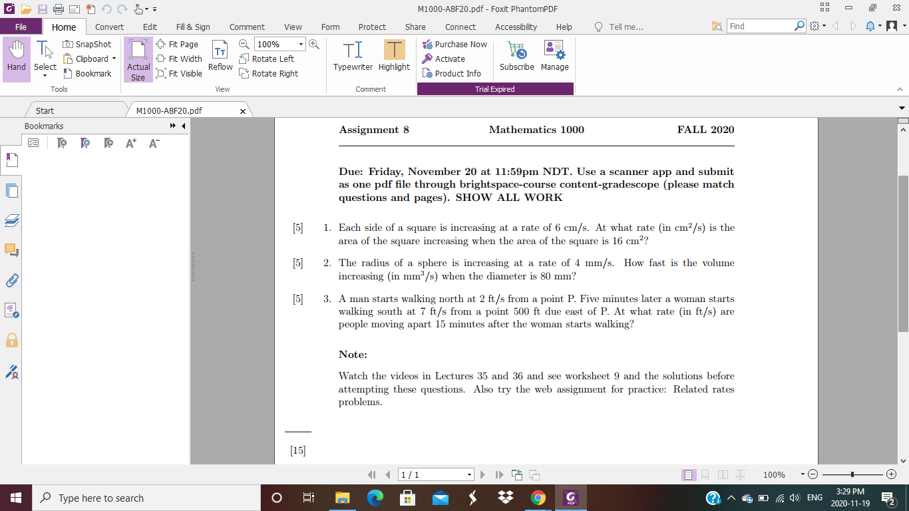Select the Hand tool
This screenshot has width=909, height=511.
click(15, 57)
